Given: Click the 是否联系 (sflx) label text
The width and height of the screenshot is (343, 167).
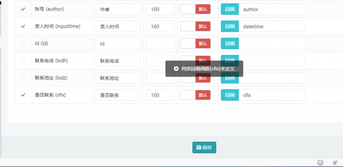Looking at the screenshot, I should (50, 95).
